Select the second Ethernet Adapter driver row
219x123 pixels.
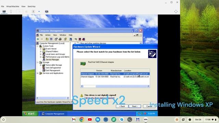pos(115,77)
